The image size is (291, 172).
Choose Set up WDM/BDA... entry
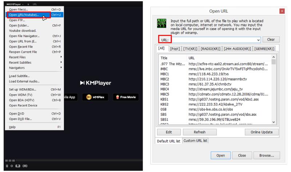(35, 89)
